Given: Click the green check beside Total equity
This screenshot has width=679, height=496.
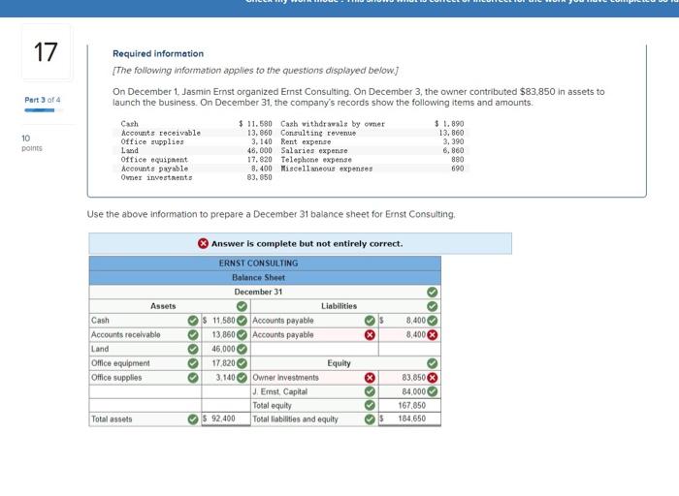Looking at the screenshot, I should coord(370,406).
